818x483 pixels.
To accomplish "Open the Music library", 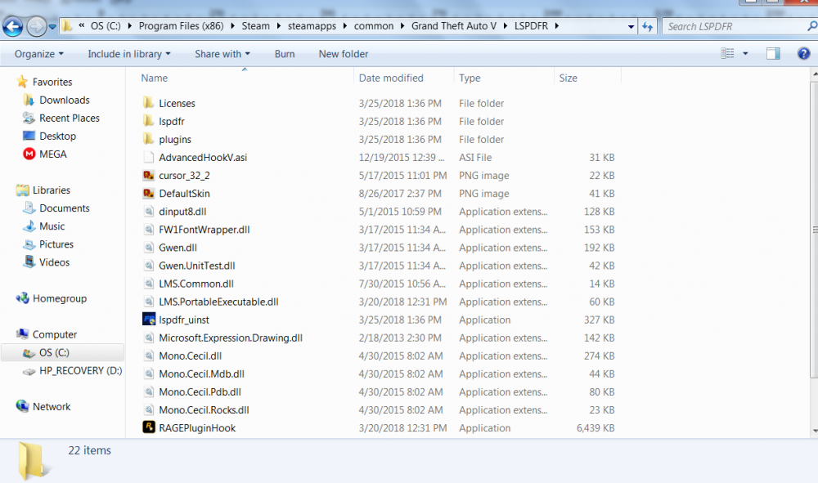I will [52, 226].
